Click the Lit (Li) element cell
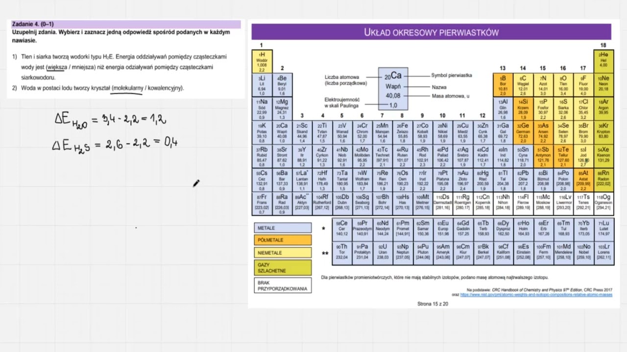 [262, 85]
